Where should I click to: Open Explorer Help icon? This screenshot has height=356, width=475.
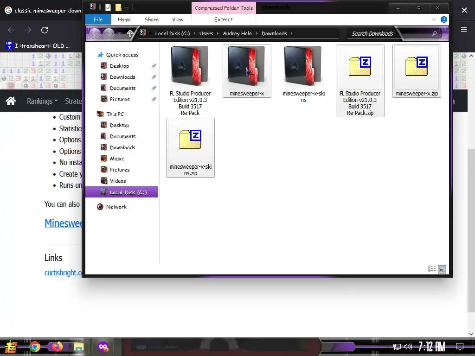tap(443, 19)
